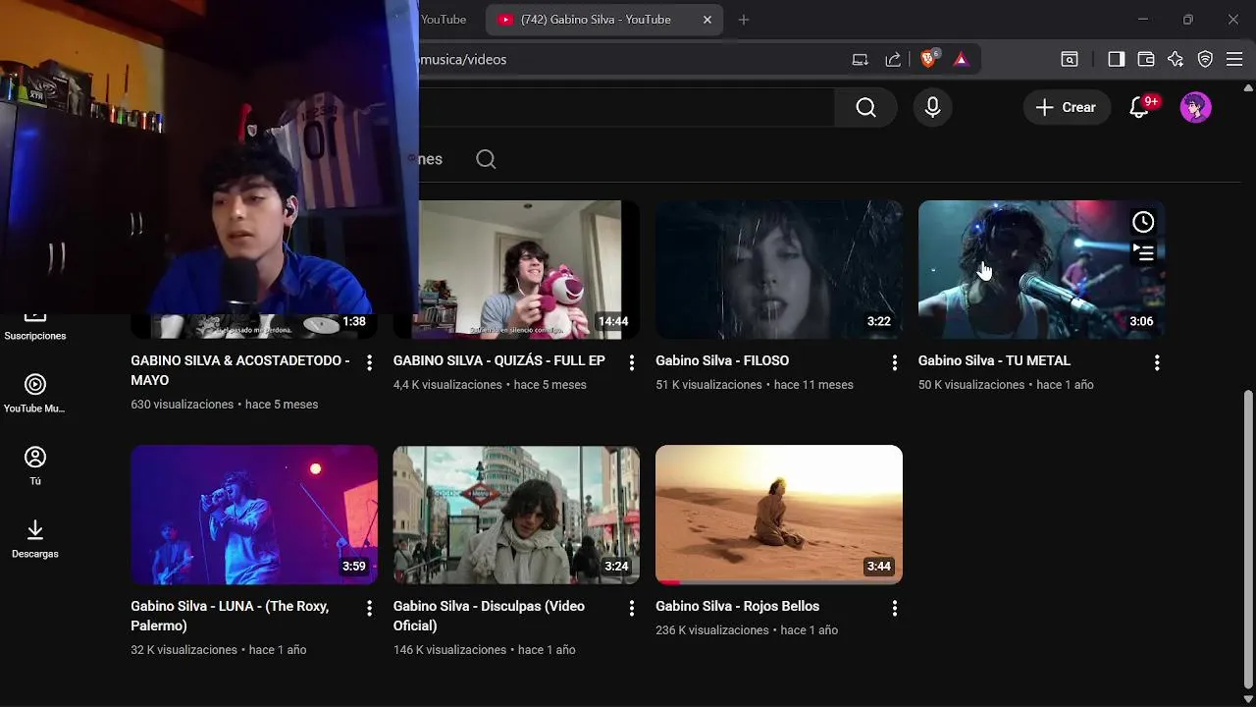Open Brave Rewards triangle icon
This screenshot has height=707, width=1256.
click(x=961, y=59)
